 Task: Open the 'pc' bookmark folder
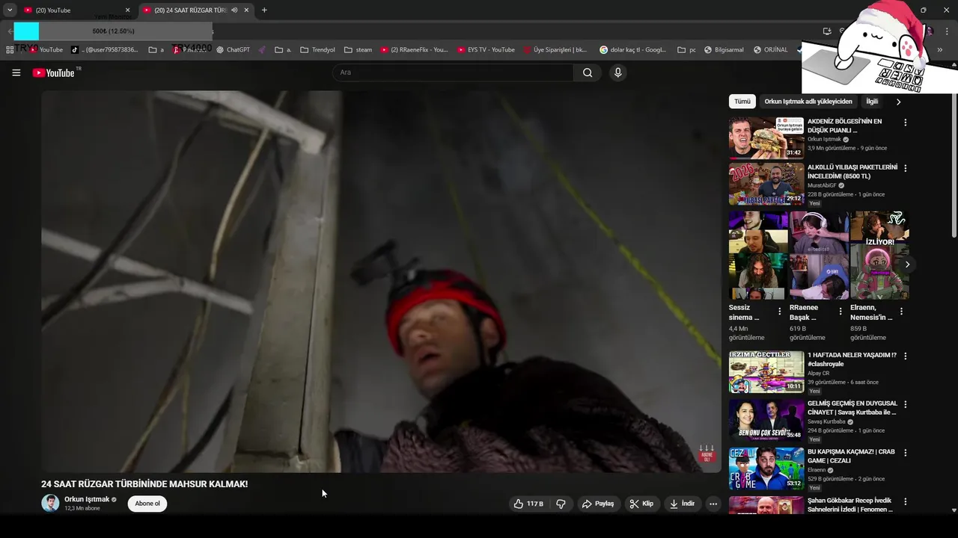coord(686,50)
